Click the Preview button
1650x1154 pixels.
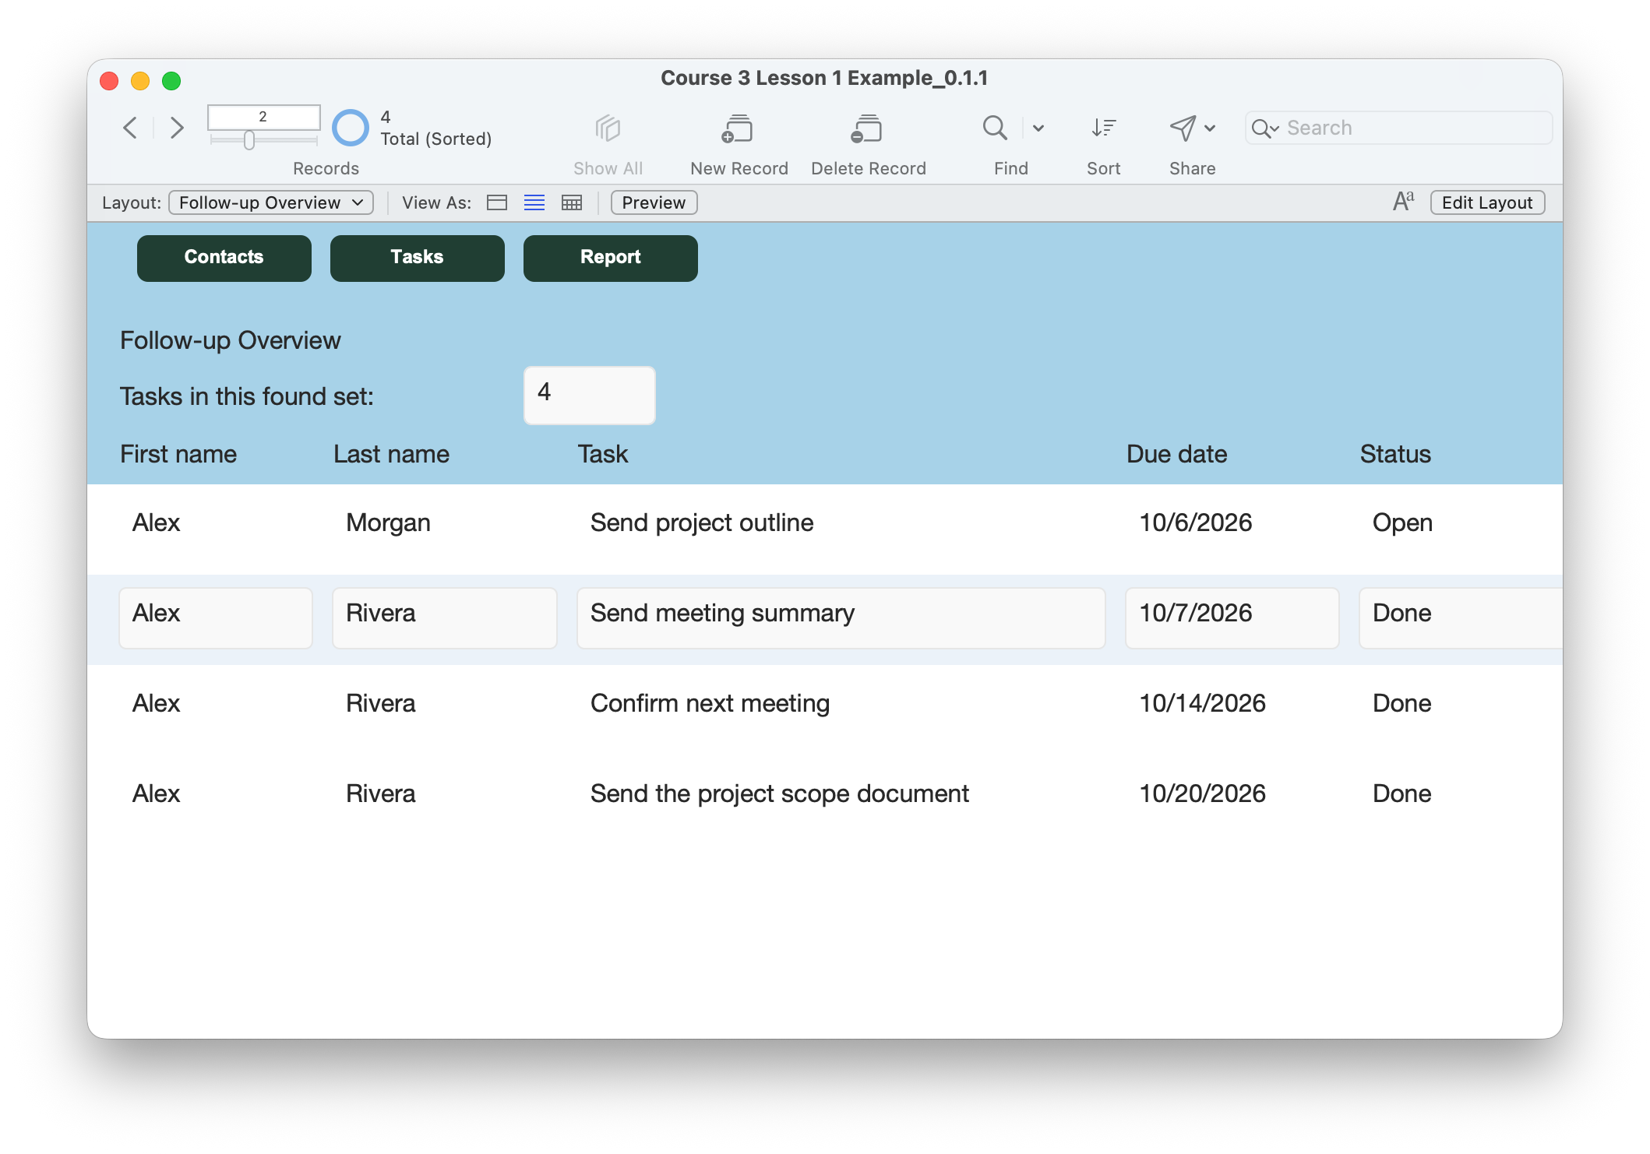[x=654, y=202]
